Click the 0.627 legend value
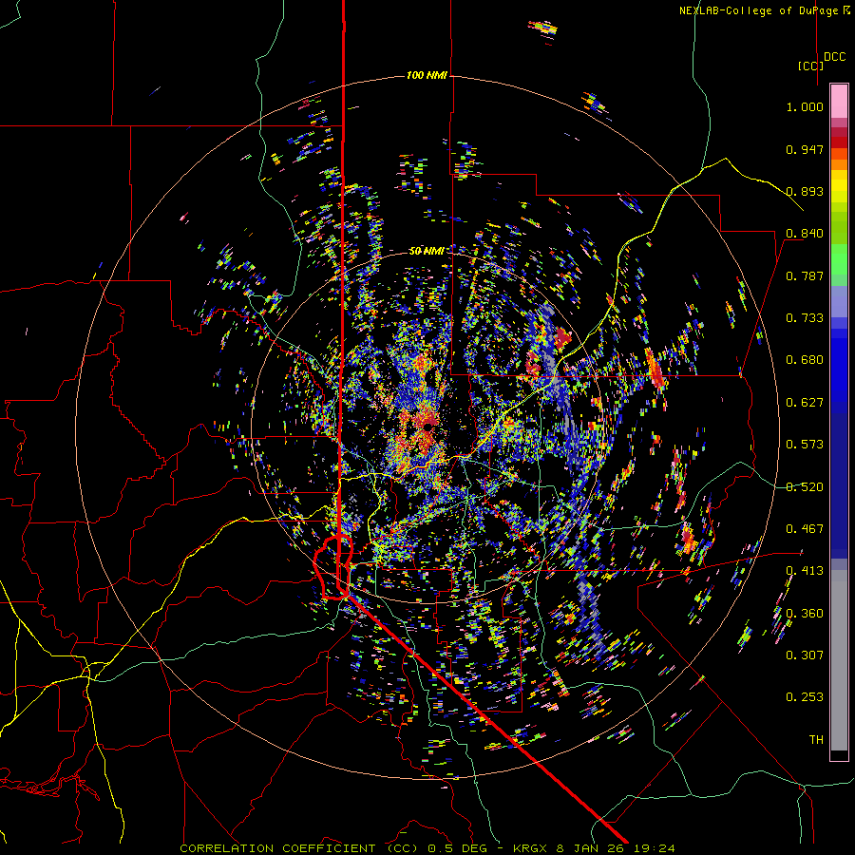The image size is (855, 855). [x=805, y=403]
